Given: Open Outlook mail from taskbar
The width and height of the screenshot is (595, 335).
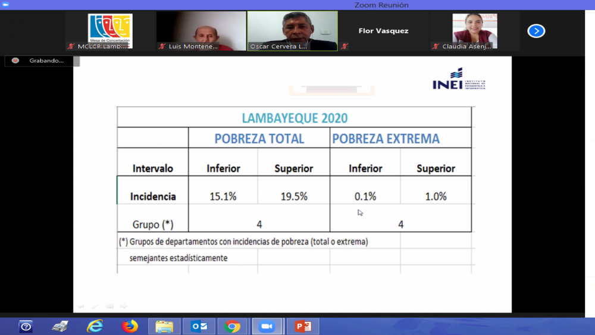Looking at the screenshot, I should pos(198,326).
